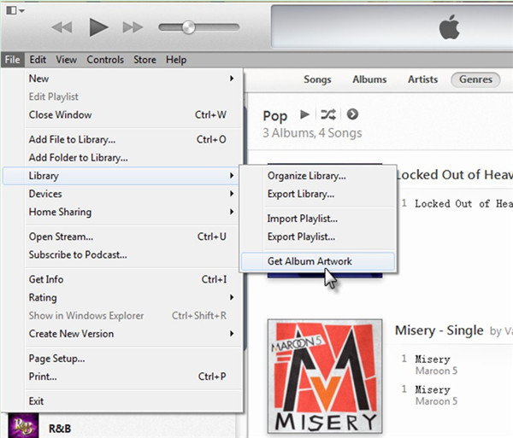Click the next track fast-forward button

[133, 27]
